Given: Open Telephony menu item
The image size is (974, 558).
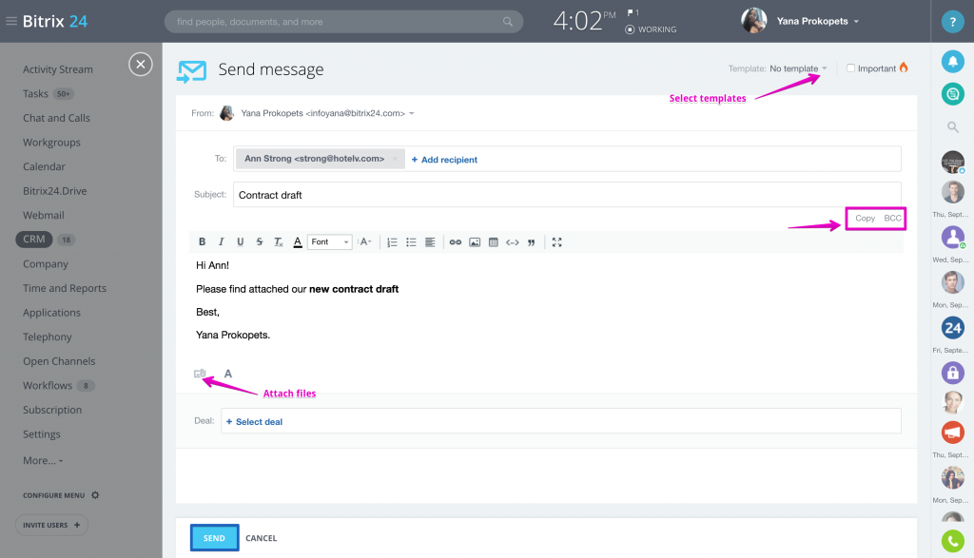Looking at the screenshot, I should click(48, 337).
